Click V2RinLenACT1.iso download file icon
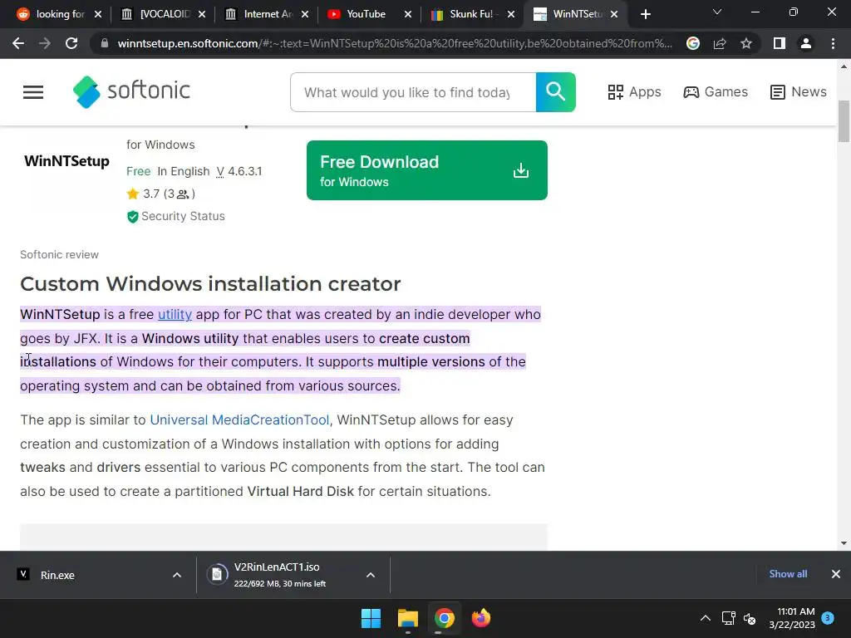Screen dimensions: 851x638 pos(217,574)
